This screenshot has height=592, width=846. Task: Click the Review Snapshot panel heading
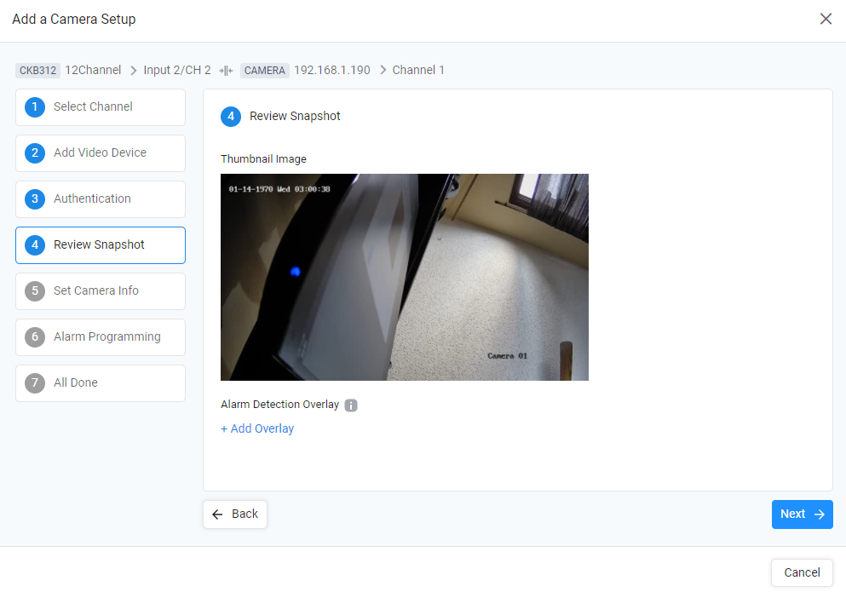[295, 116]
